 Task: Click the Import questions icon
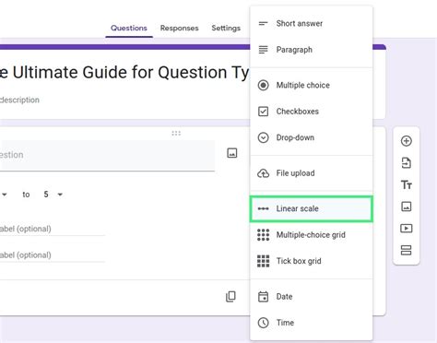tap(407, 163)
